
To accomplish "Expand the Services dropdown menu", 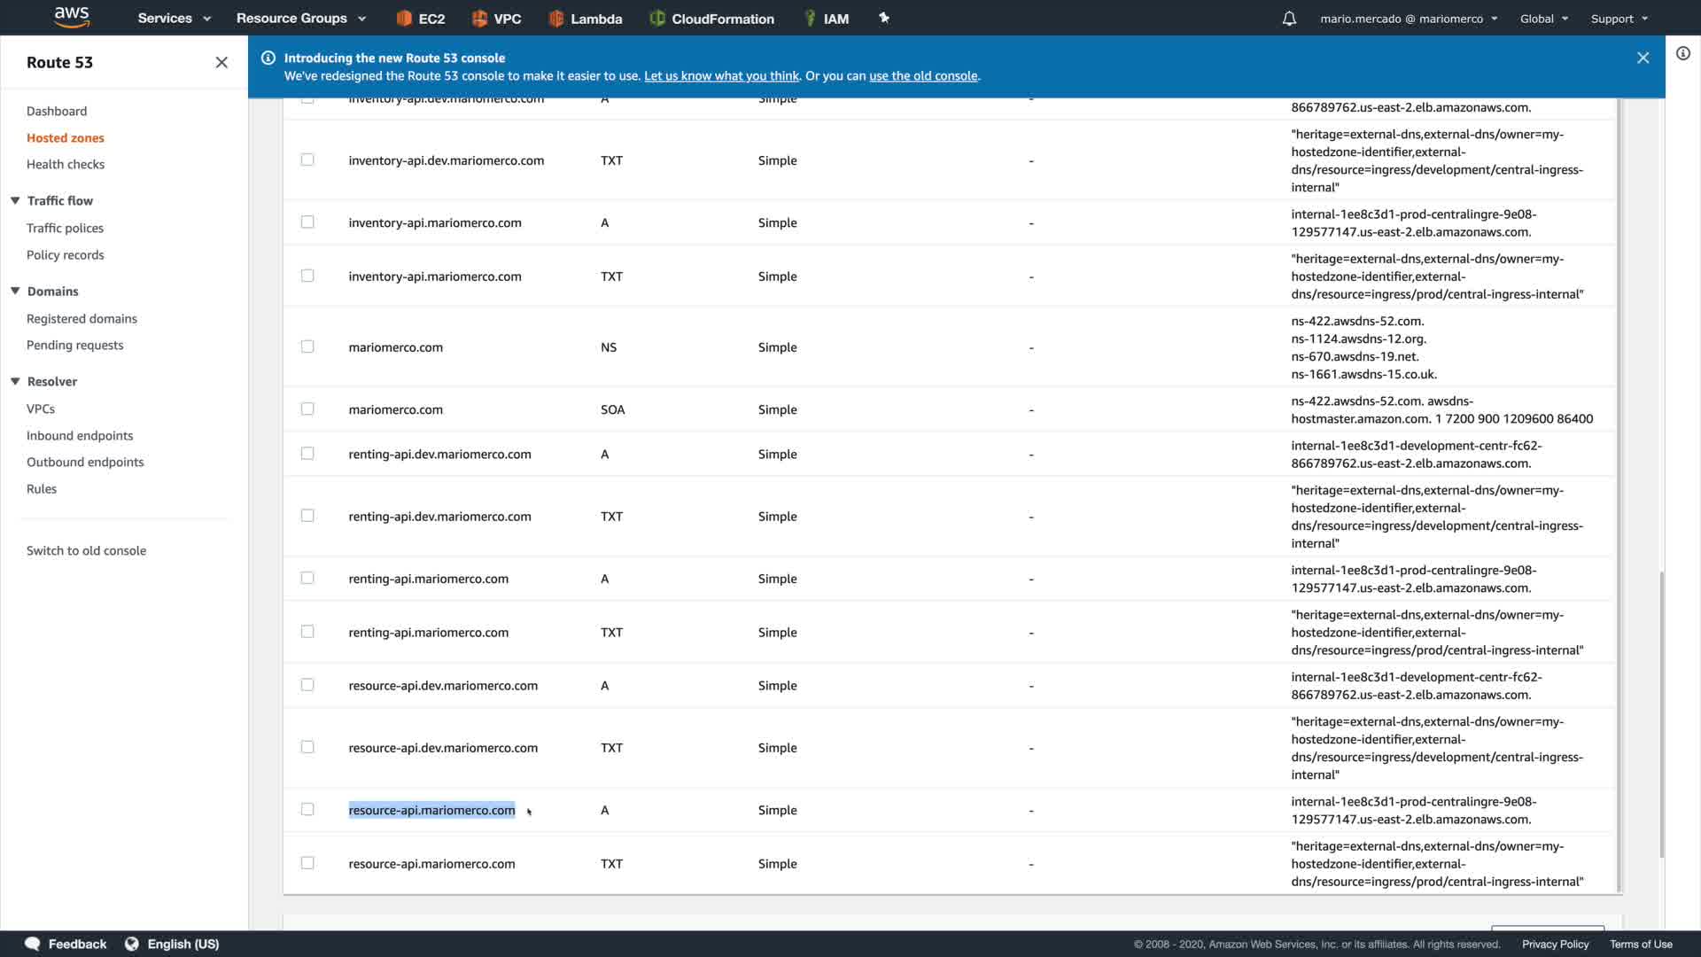I will [174, 19].
